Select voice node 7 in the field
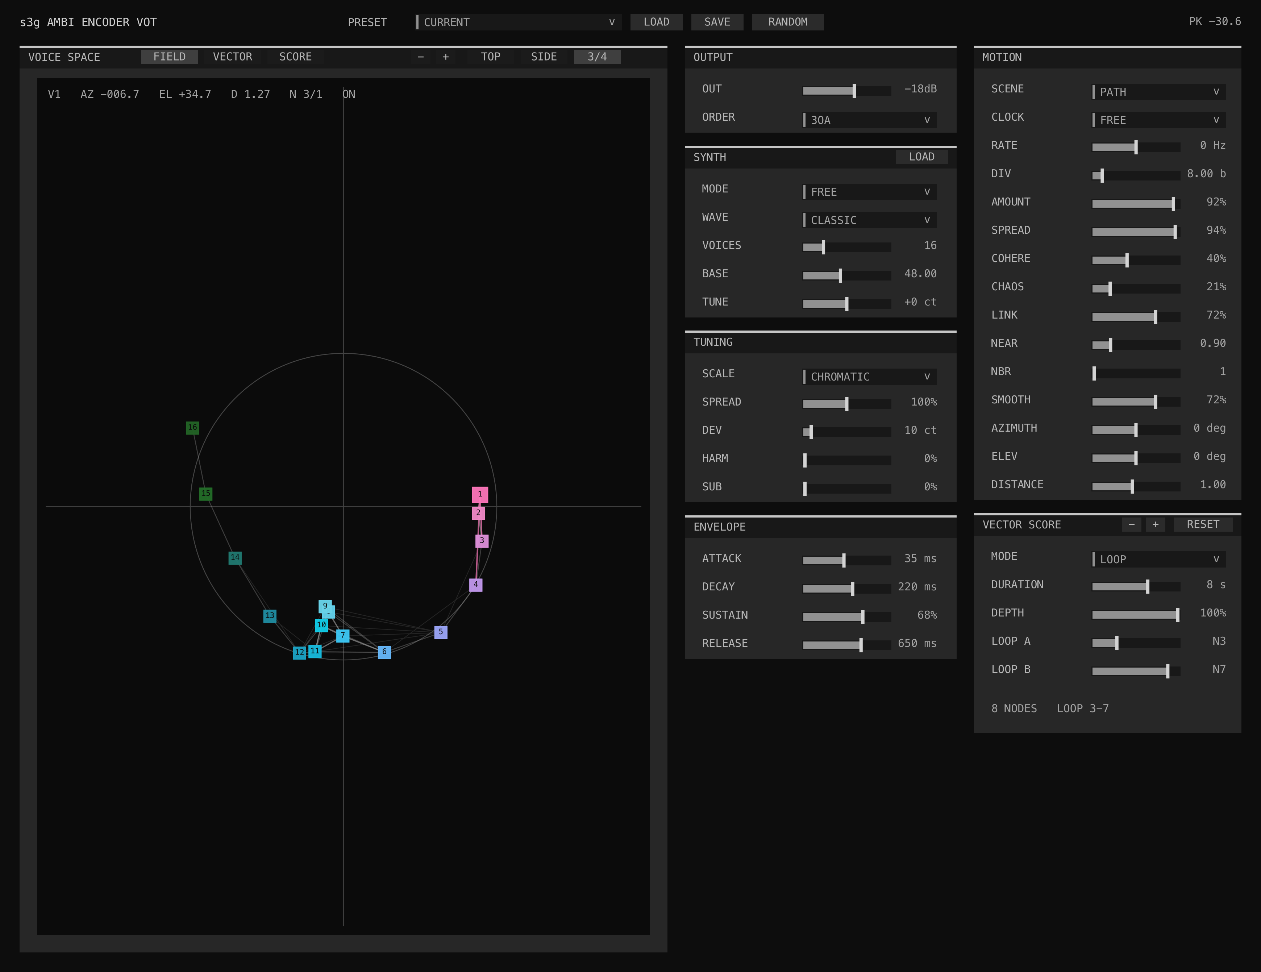The image size is (1261, 972). [x=342, y=635]
